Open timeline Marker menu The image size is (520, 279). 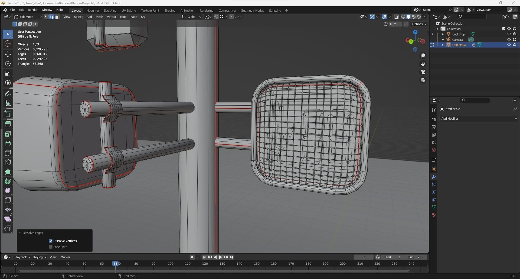65,257
